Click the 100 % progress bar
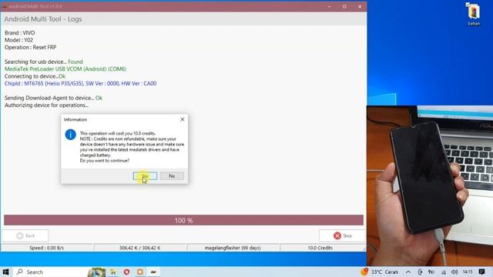Screen dimensions: 493x277 [183, 220]
